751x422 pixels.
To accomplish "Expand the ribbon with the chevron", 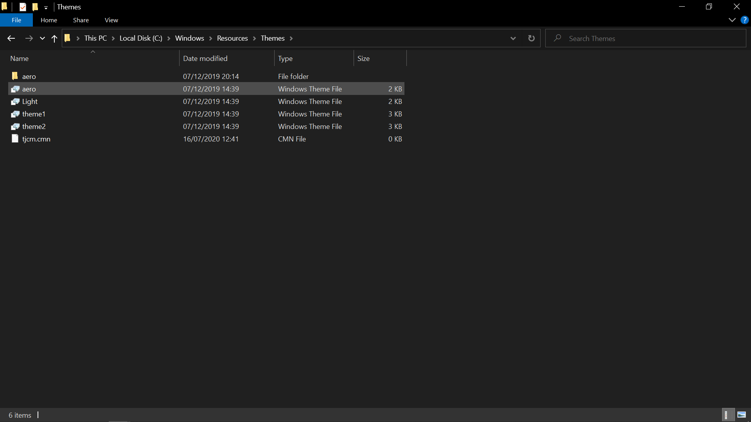I will tap(732, 20).
